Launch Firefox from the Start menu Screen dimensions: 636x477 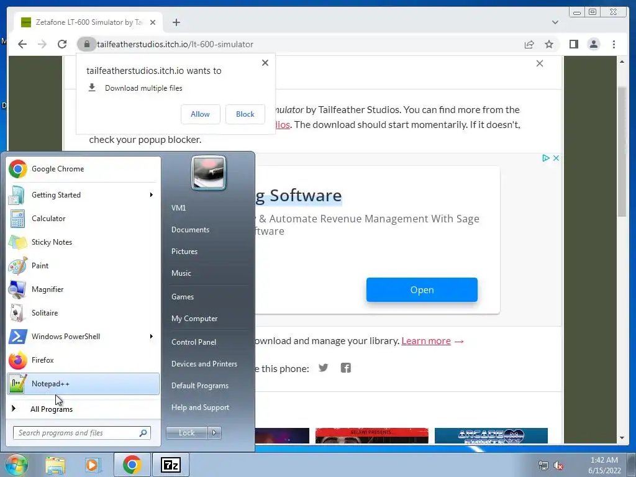coord(83,360)
